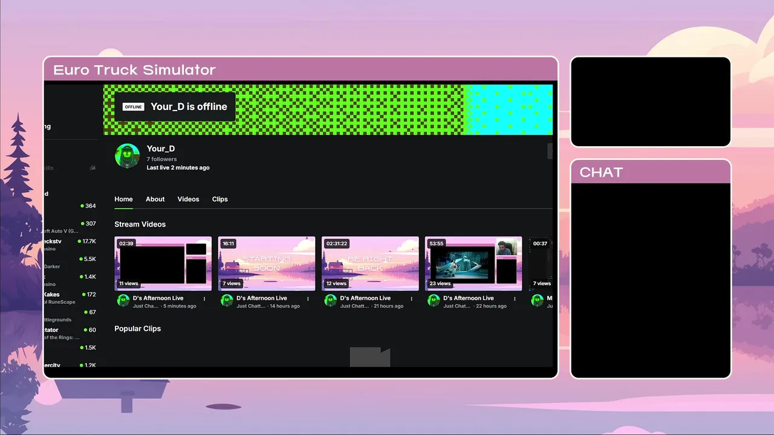The image size is (774, 435).
Task: Click Just Chatting category under 5 minutes ago video
Action: click(146, 306)
